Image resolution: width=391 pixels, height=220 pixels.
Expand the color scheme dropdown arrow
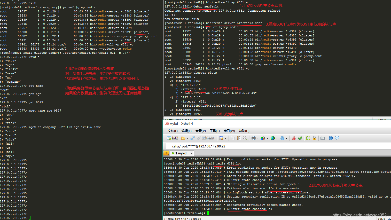(x=267, y=138)
